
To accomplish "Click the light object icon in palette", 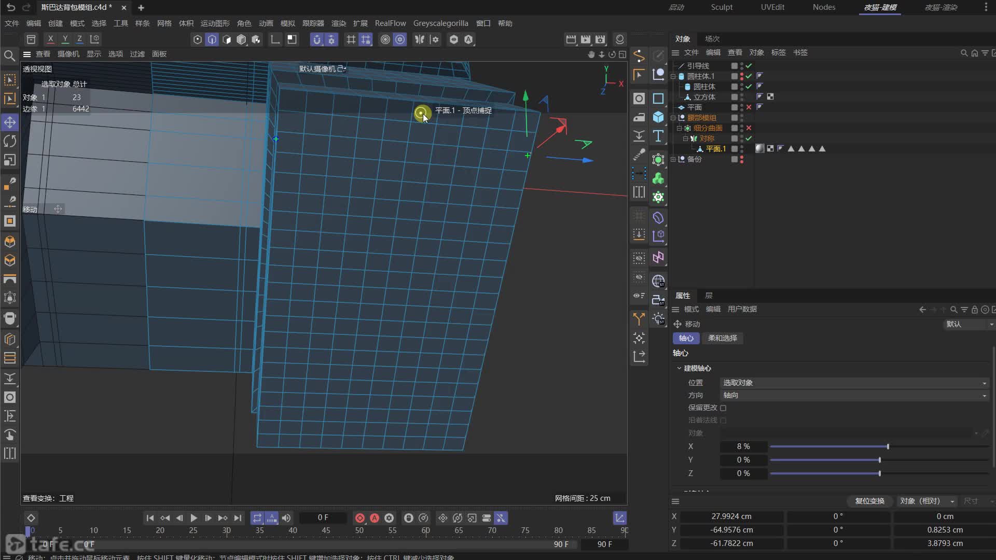I will pyautogui.click(x=658, y=318).
